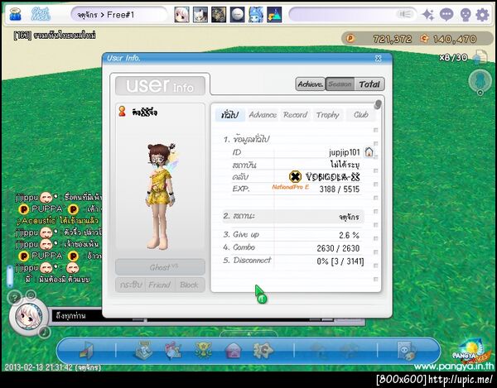Viewport: 497px width, 388px height.
Task: Click the Ghost button
Action: pyautogui.click(x=160, y=267)
